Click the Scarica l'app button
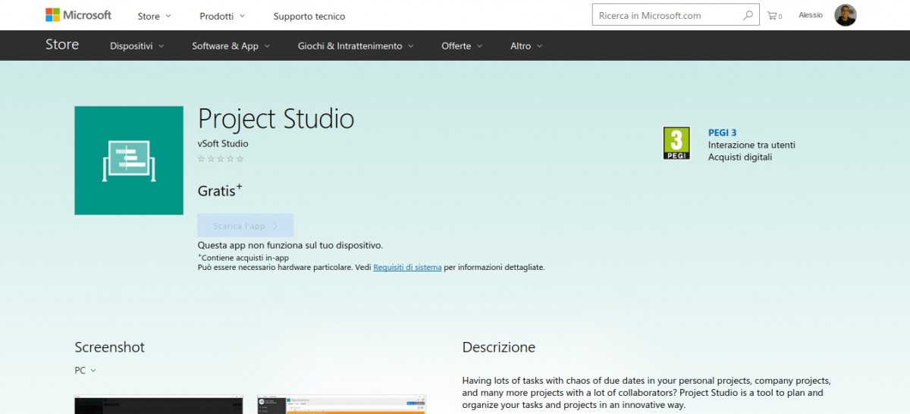 point(246,226)
